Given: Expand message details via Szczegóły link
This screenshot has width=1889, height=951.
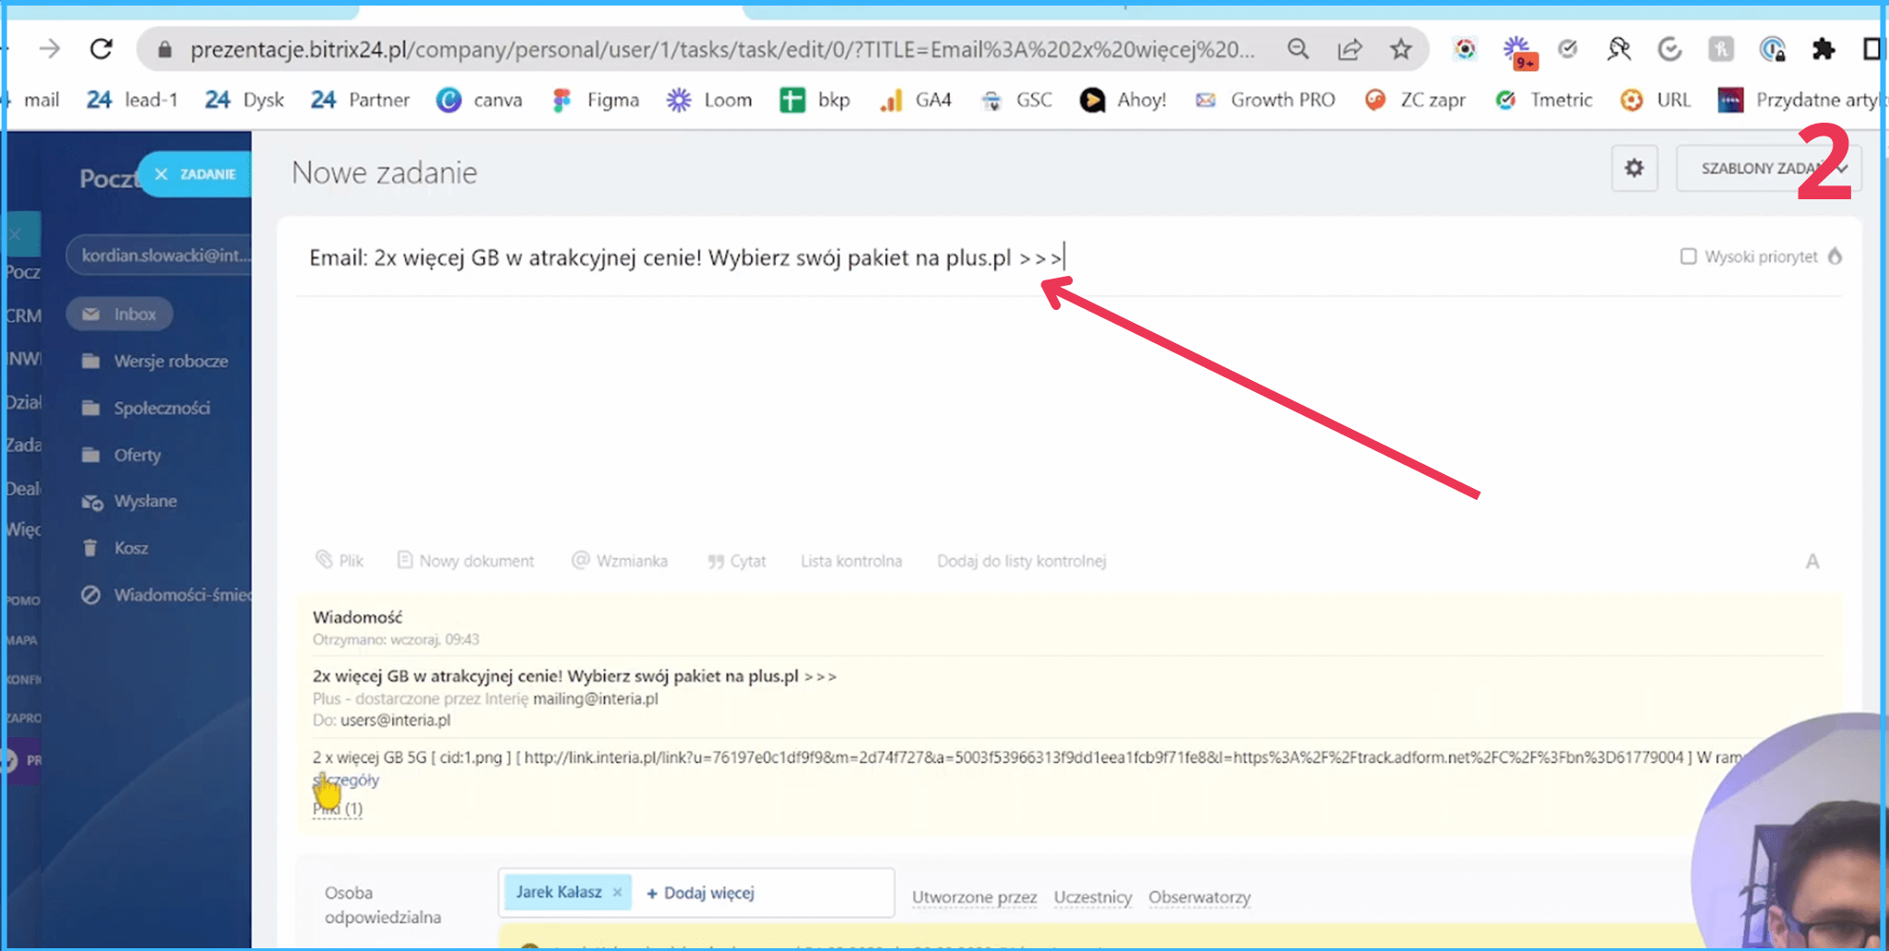Looking at the screenshot, I should (x=350, y=780).
